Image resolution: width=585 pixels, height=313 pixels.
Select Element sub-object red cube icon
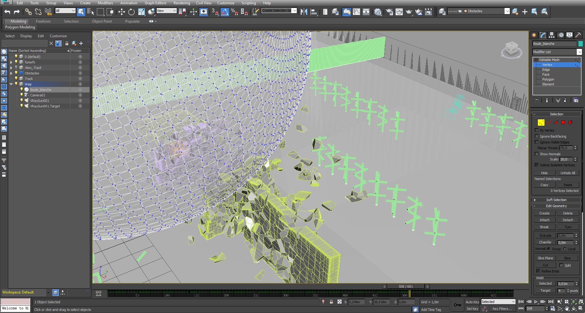(570, 122)
